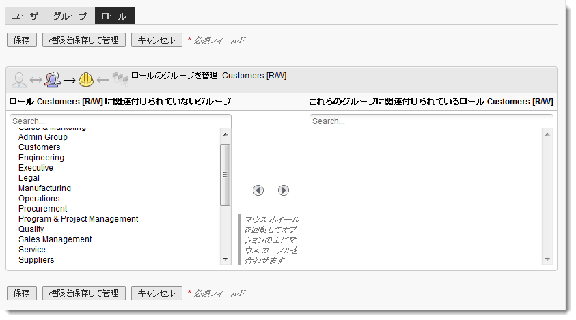This screenshot has width=576, height=320.
Task: Select Procurement in the group list
Action: tap(42, 209)
